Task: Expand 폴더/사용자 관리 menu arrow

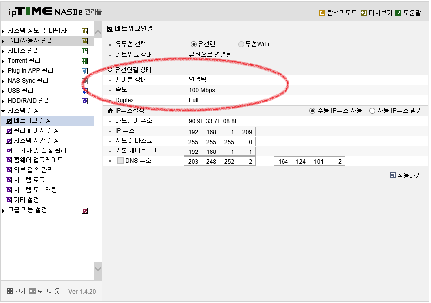Action: tap(3, 41)
